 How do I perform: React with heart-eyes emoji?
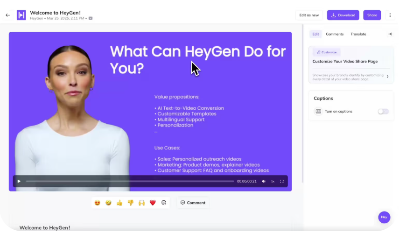pyautogui.click(x=97, y=203)
